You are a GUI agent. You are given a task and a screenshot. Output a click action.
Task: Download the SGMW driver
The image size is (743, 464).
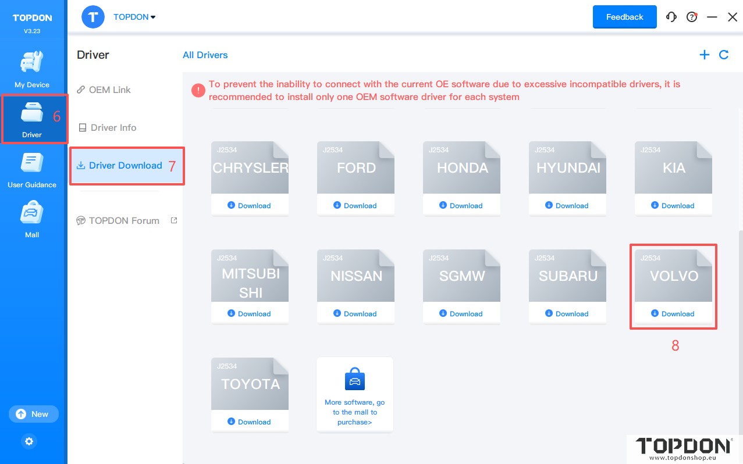coord(461,313)
